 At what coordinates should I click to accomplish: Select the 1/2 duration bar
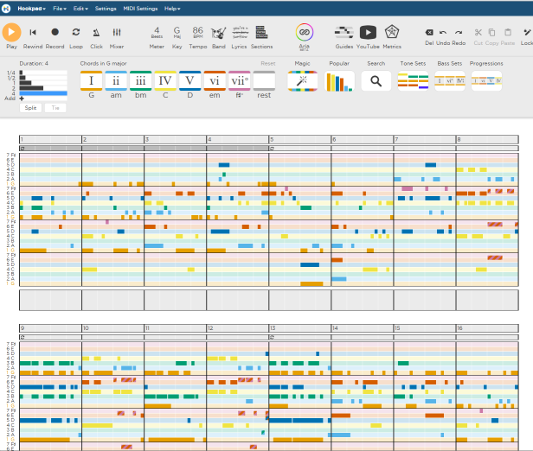pyautogui.click(x=43, y=78)
